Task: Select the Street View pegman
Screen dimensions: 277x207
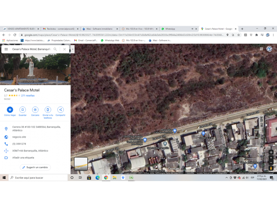Action: [271, 168]
